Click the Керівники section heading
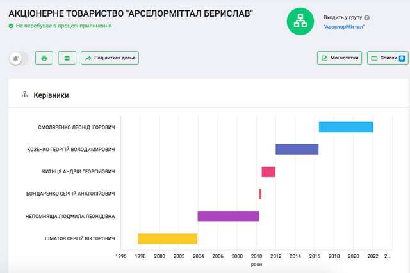Viewport: 410px width, 273px height. (51, 95)
